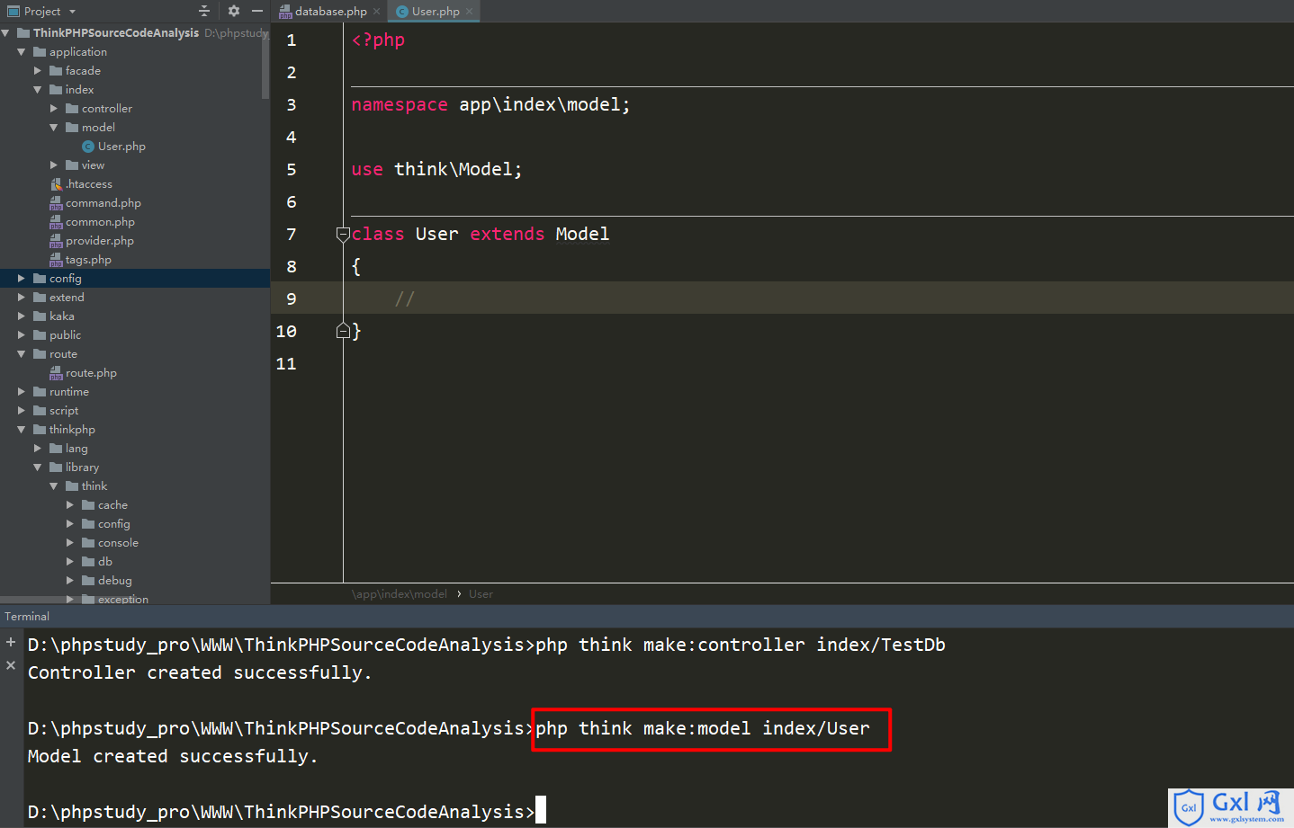The width and height of the screenshot is (1294, 828).
Task: Click the collapse all icon in Project panel
Action: pyautogui.click(x=204, y=11)
